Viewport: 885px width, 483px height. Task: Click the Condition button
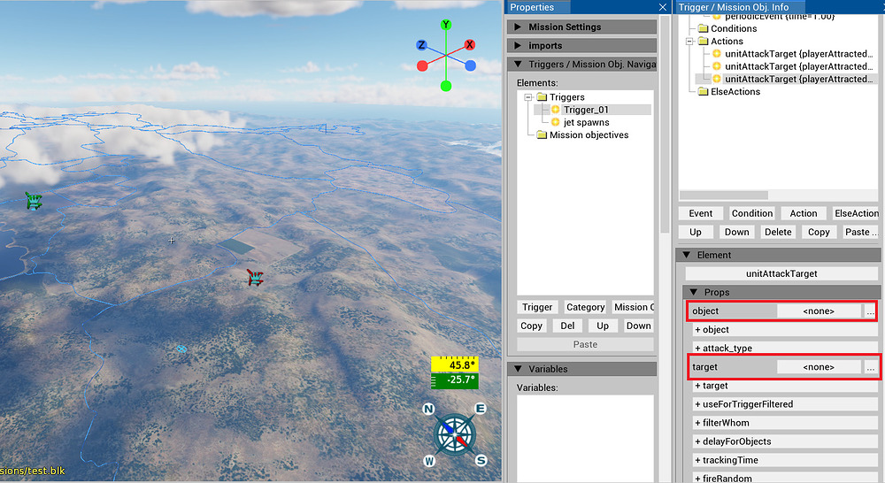(x=751, y=213)
